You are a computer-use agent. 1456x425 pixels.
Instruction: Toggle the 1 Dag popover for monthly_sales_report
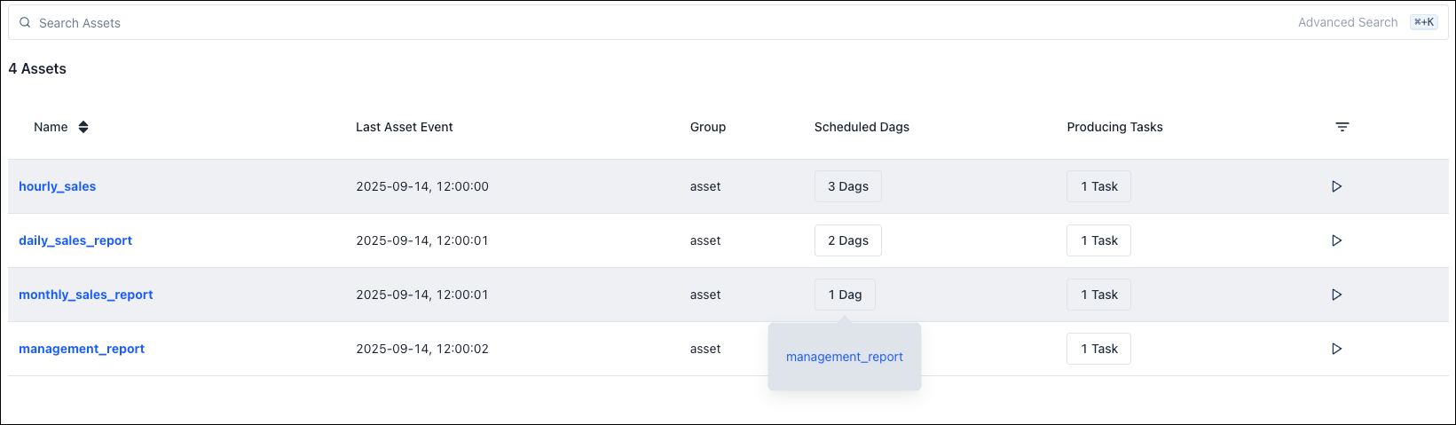point(844,295)
